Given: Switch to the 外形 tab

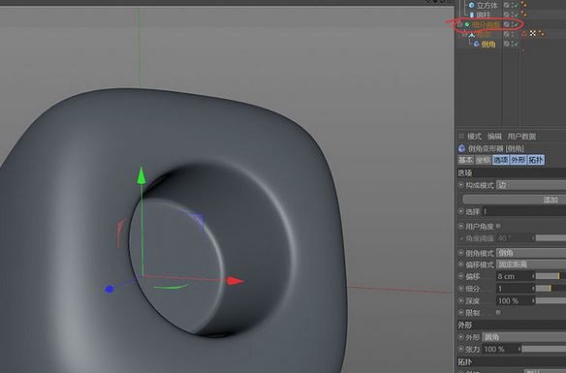Looking at the screenshot, I should coord(518,160).
